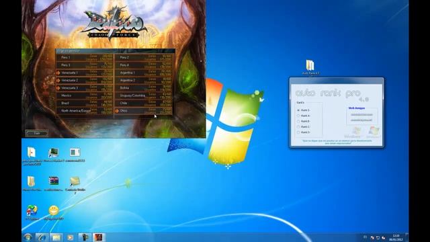The width and height of the screenshot is (430, 242).
Task: Select the Chile server
Action: [143, 103]
